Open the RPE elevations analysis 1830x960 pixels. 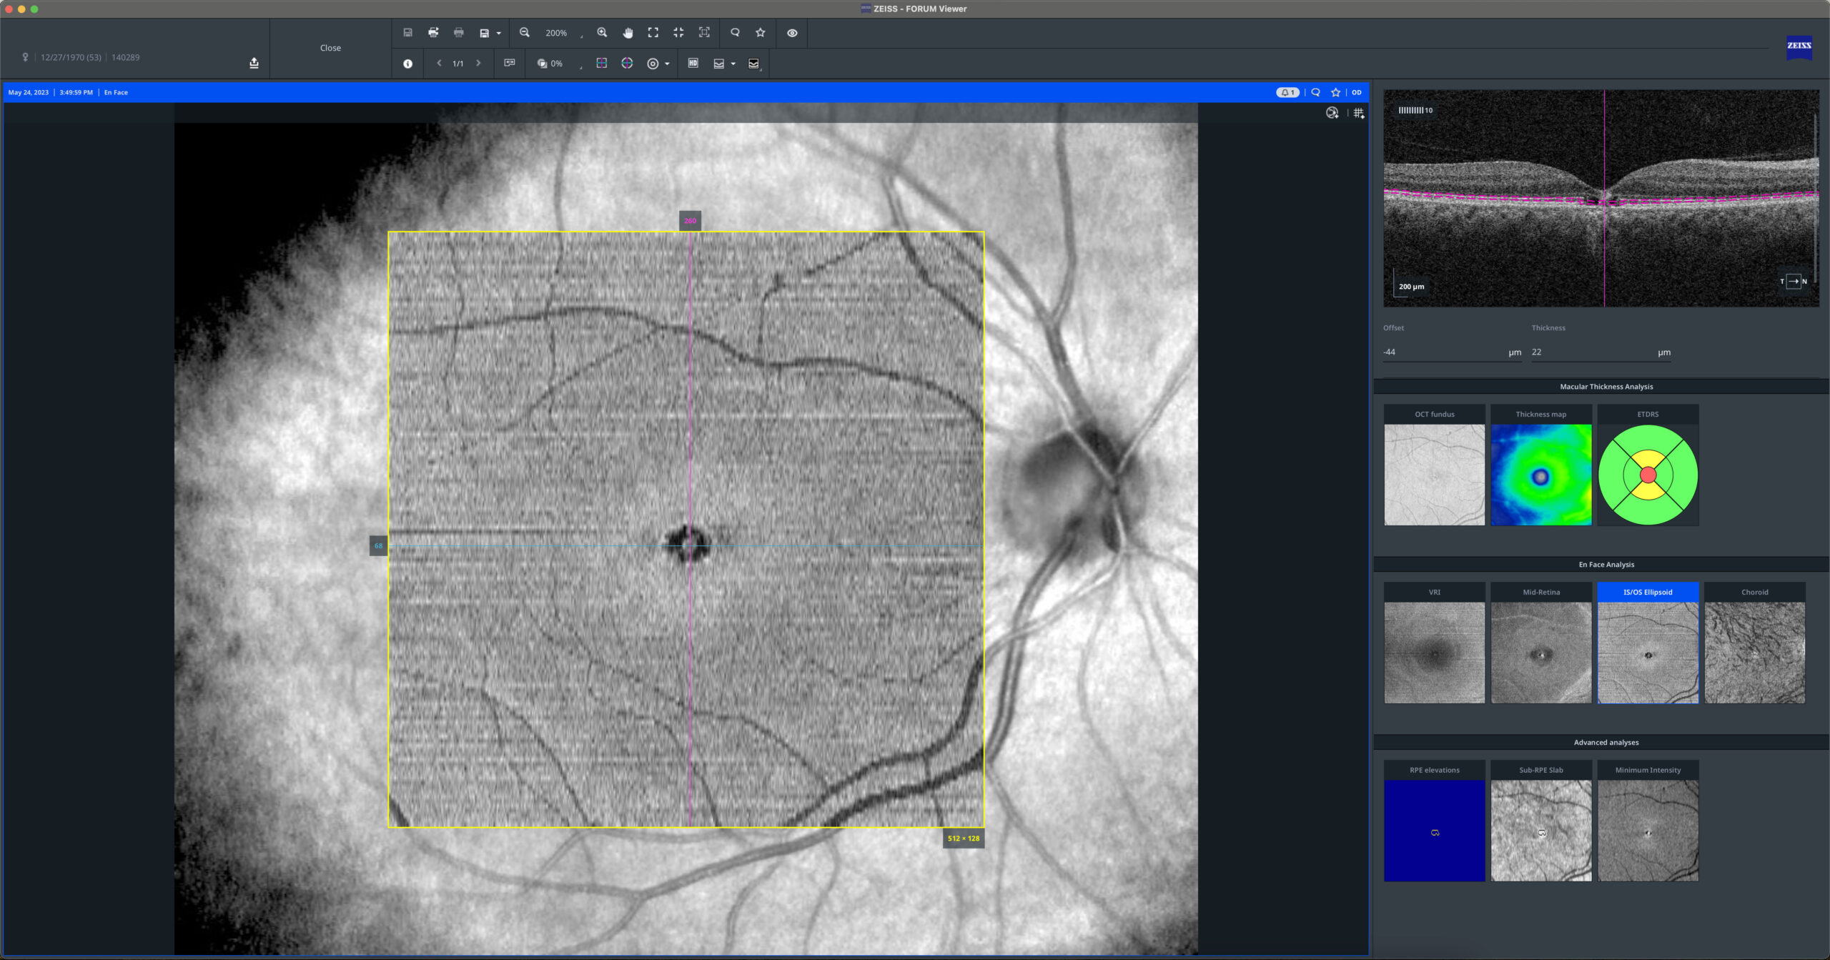pos(1434,821)
